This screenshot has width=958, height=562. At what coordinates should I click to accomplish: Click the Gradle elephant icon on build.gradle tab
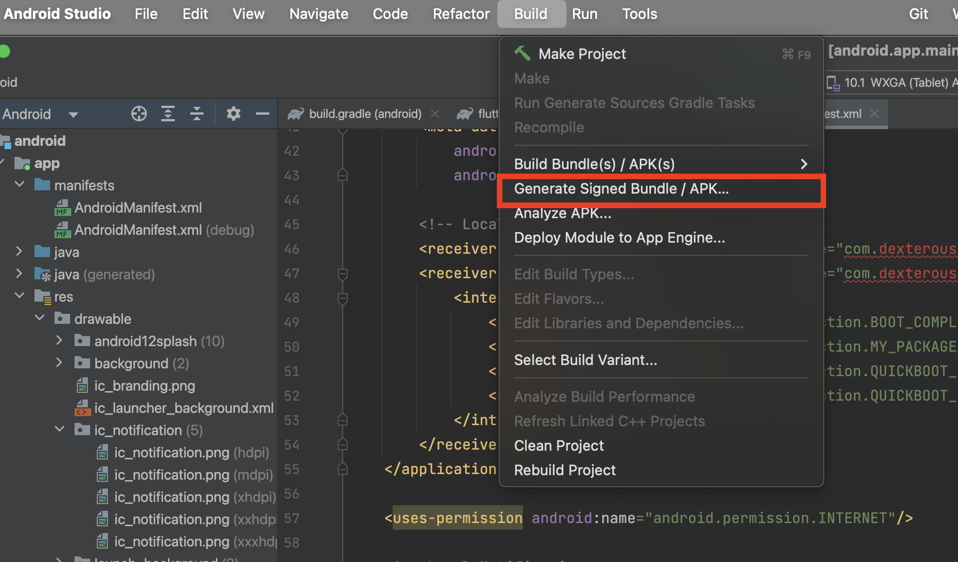(295, 114)
